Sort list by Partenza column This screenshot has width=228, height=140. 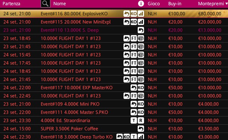pos(11,4)
